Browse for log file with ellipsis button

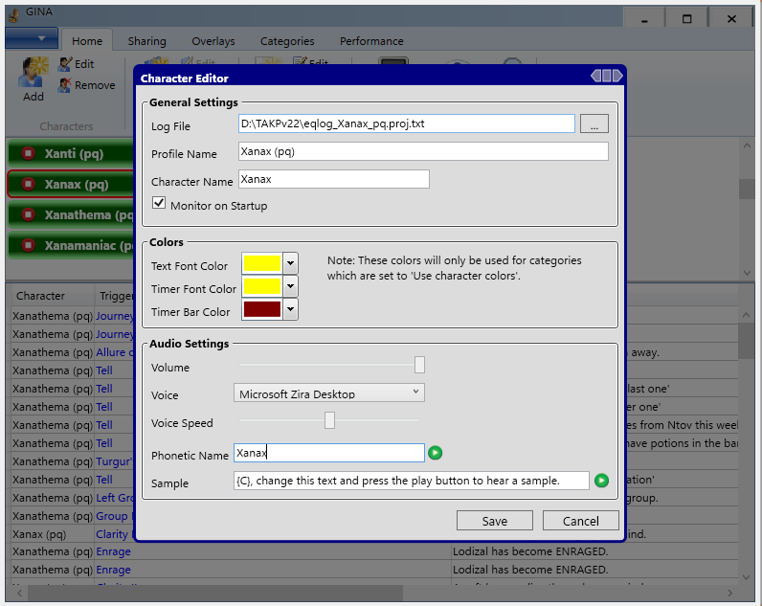(594, 124)
